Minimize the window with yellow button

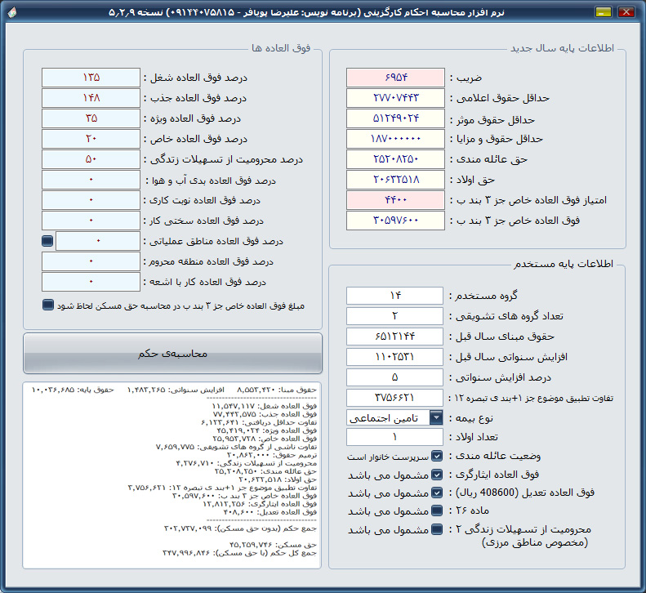click(604, 12)
